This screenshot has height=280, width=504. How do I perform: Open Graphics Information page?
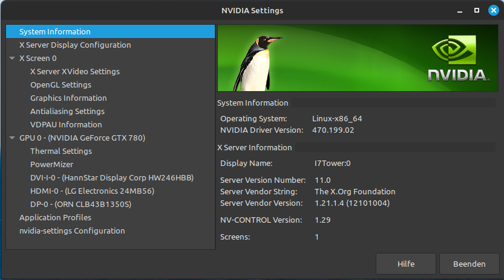pos(68,98)
